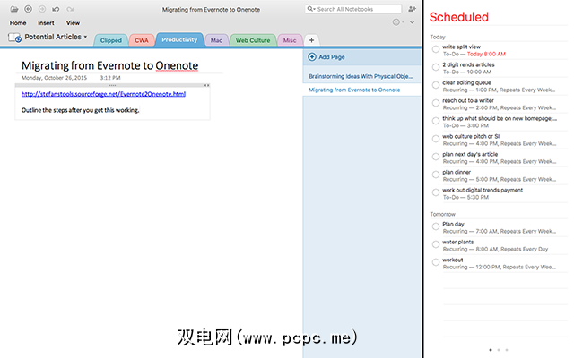Image resolution: width=574 pixels, height=358 pixels.
Task: Go back with the left arrow icon
Action: pyautogui.click(x=28, y=9)
